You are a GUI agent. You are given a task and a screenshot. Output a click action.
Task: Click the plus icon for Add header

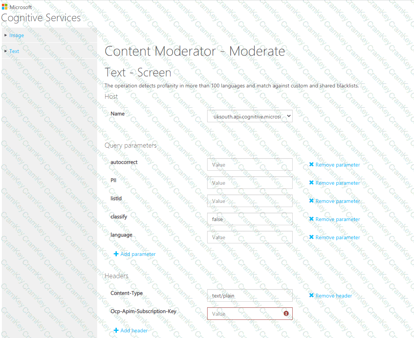[116, 330]
